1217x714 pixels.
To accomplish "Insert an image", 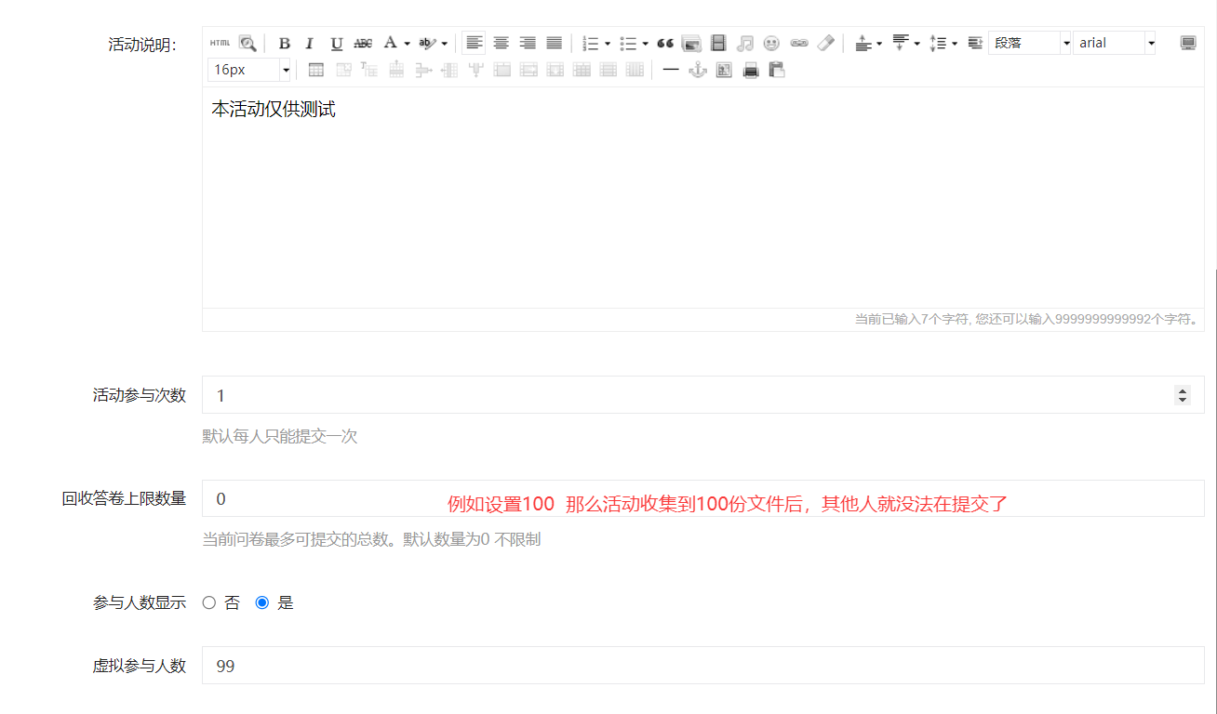I will [x=691, y=43].
